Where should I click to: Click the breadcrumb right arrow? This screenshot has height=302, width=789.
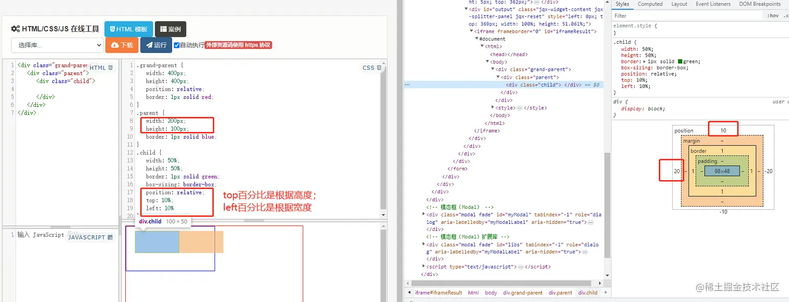point(605,293)
